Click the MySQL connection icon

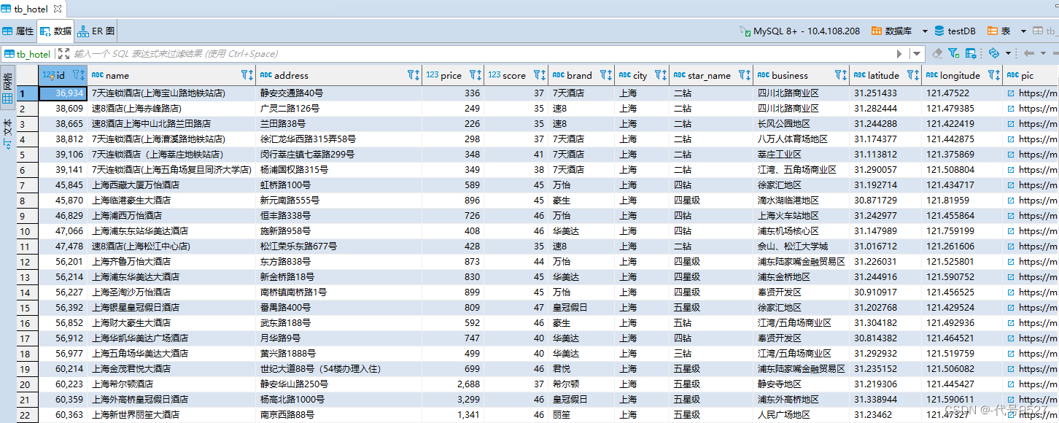(745, 31)
